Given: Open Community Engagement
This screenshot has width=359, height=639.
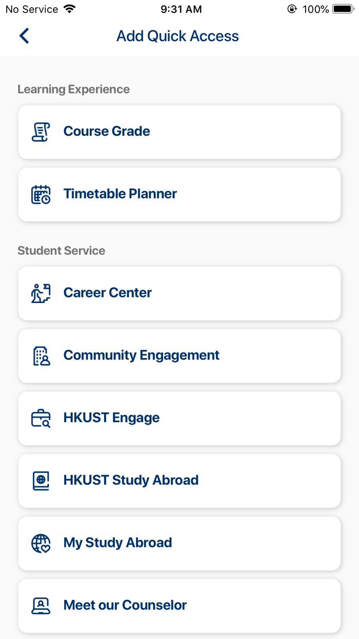Looking at the screenshot, I should tap(180, 355).
